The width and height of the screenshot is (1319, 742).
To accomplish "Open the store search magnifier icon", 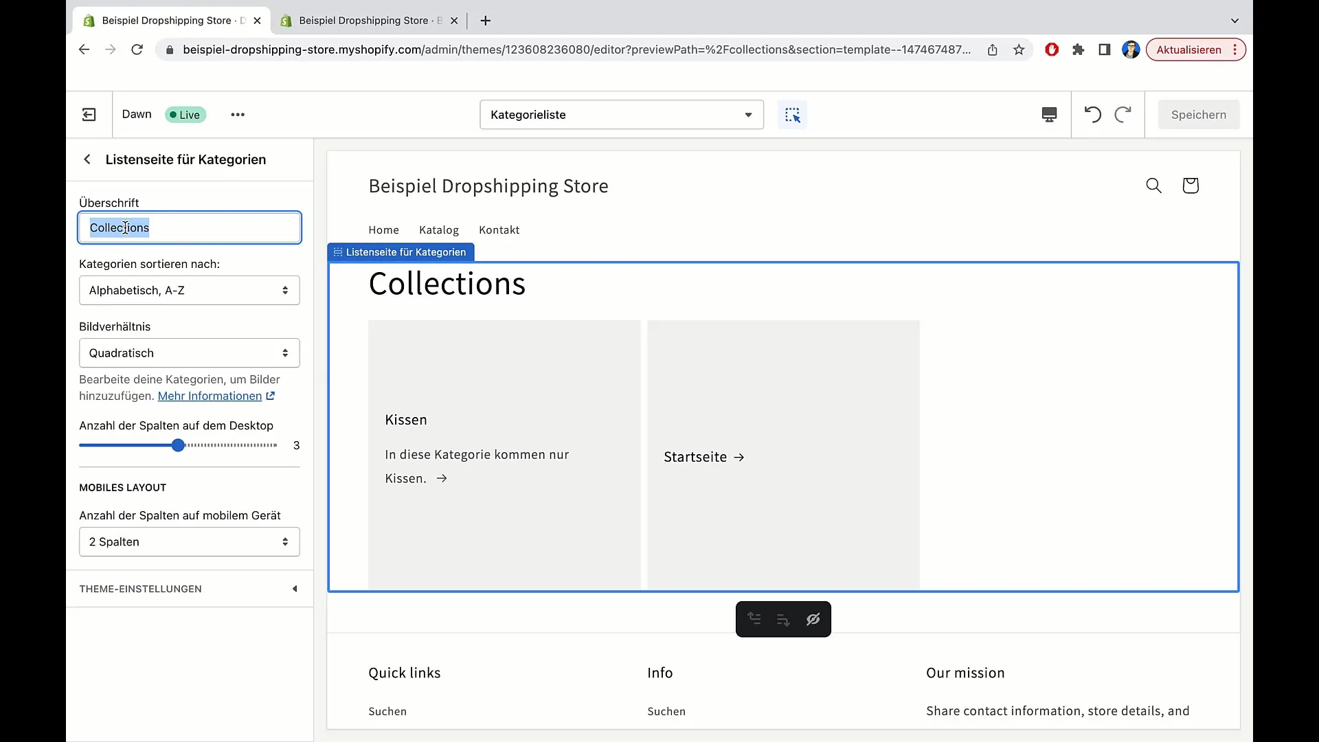I will 1153,185.
